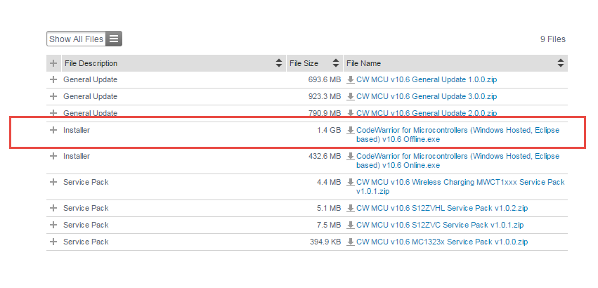Open Wireless Charging MWCT1xxx Service Pack link
Viewport: 598px width, 288px height.
460,187
